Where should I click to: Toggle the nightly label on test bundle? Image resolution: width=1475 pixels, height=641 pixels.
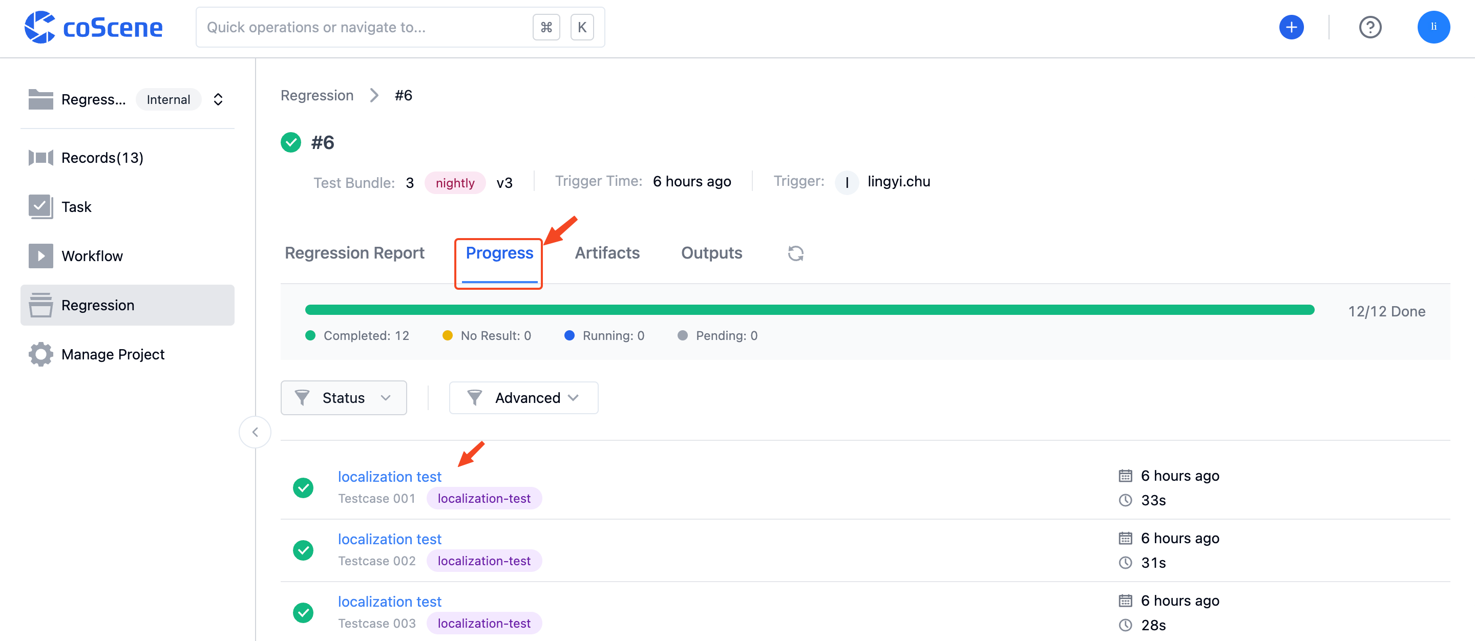coord(455,181)
